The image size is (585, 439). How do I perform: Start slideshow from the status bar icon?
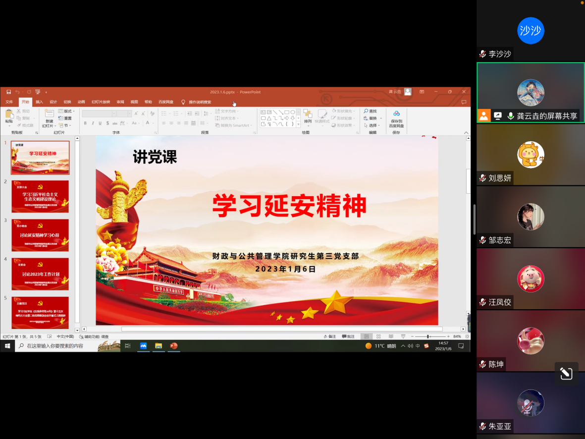[x=403, y=336]
